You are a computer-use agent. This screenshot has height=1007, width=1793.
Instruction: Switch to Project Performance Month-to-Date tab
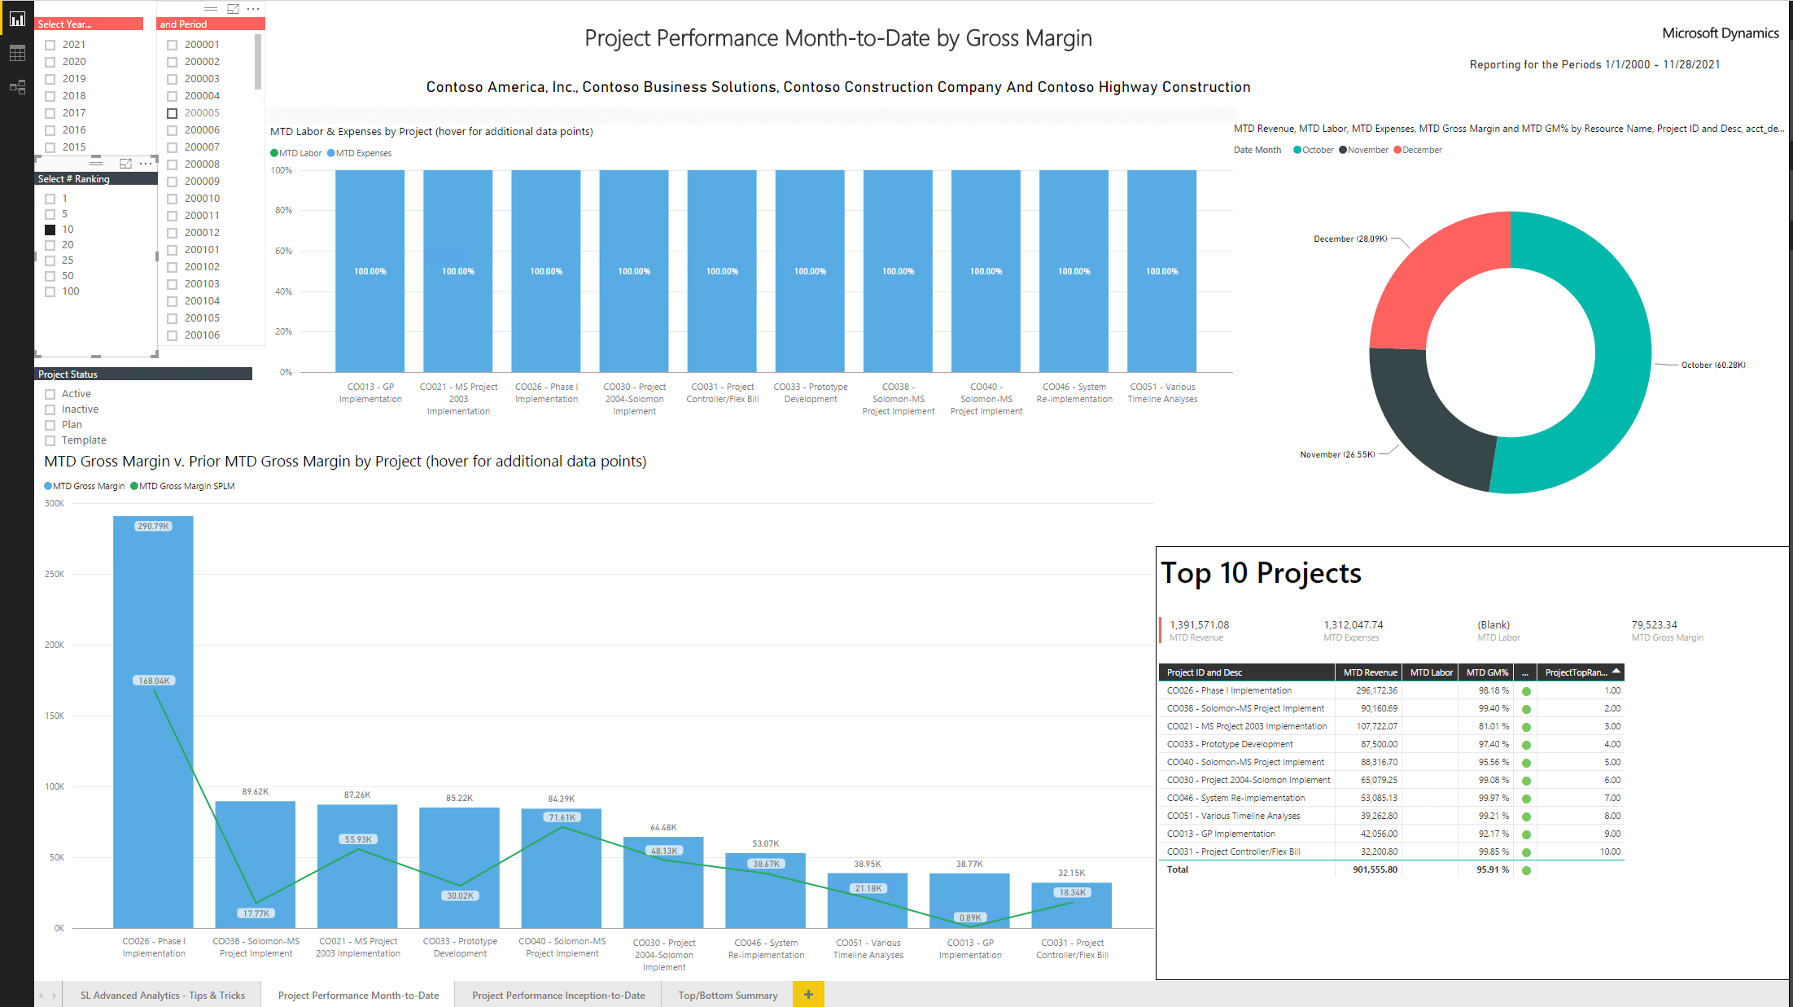pos(358,995)
